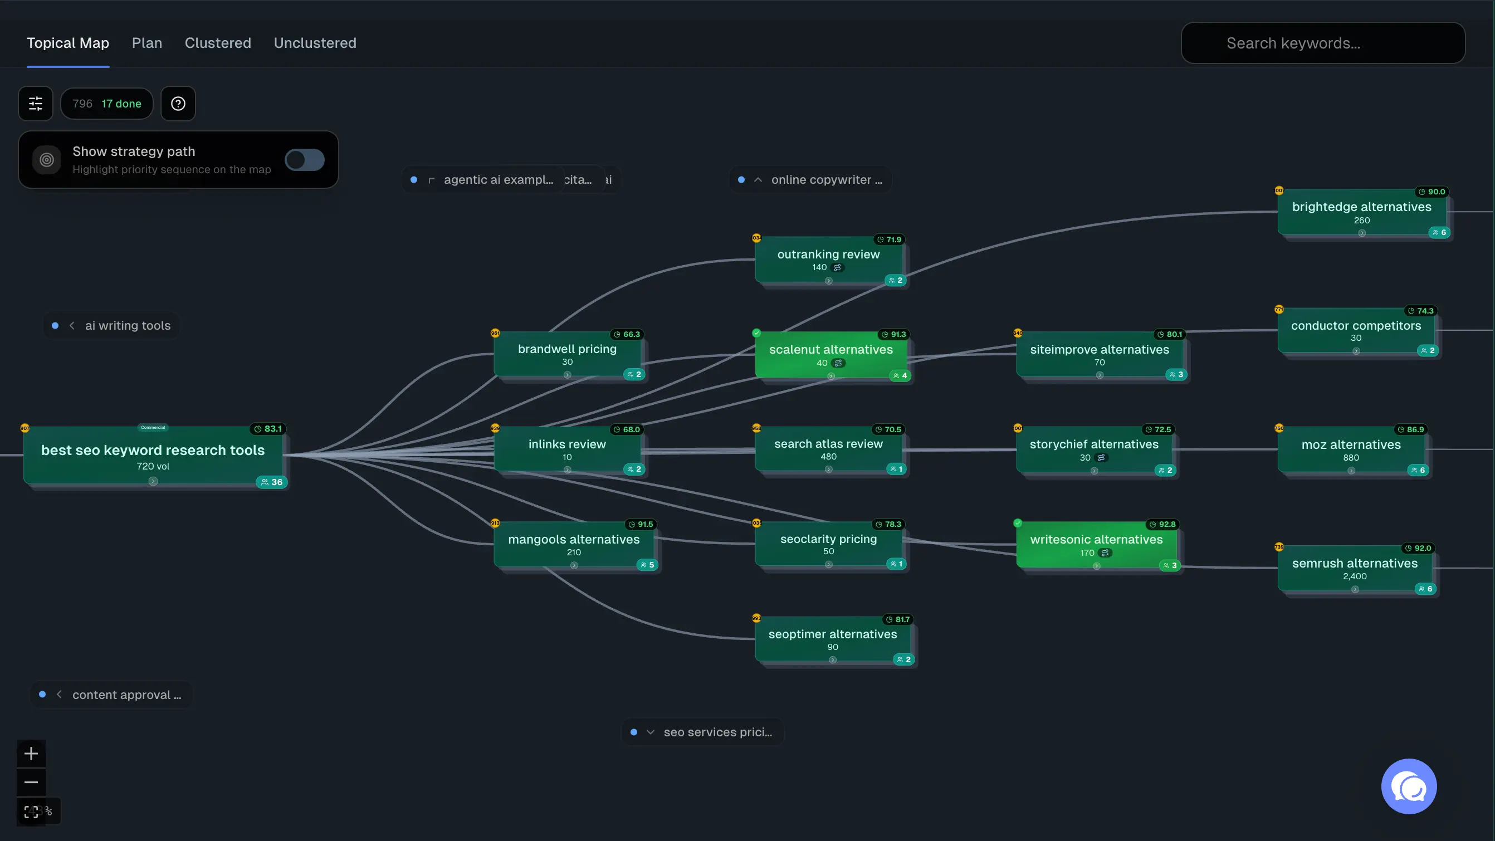Click the 92.8 score badge on writesonic alternatives
The width and height of the screenshot is (1495, 841).
(1162, 524)
